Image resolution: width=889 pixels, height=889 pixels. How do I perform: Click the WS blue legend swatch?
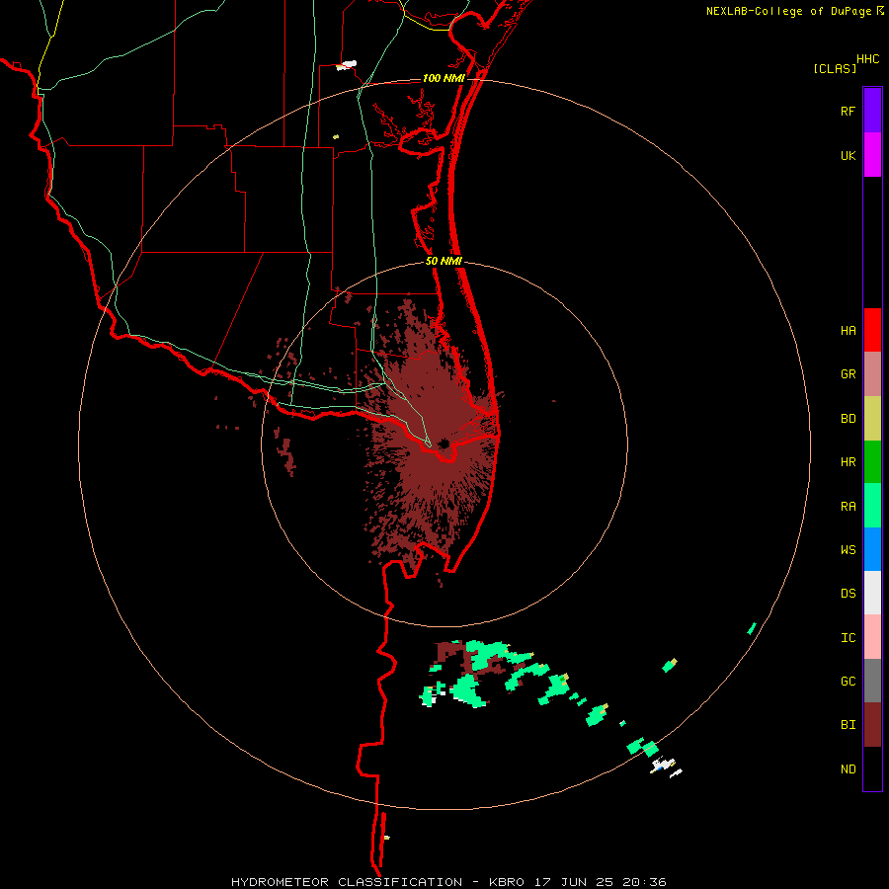[x=872, y=549]
